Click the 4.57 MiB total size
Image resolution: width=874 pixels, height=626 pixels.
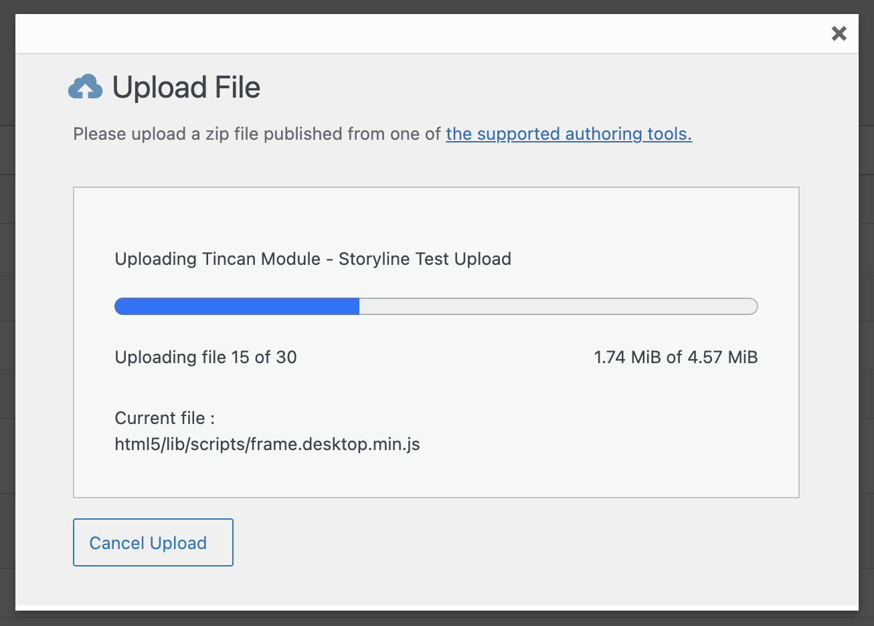click(722, 357)
